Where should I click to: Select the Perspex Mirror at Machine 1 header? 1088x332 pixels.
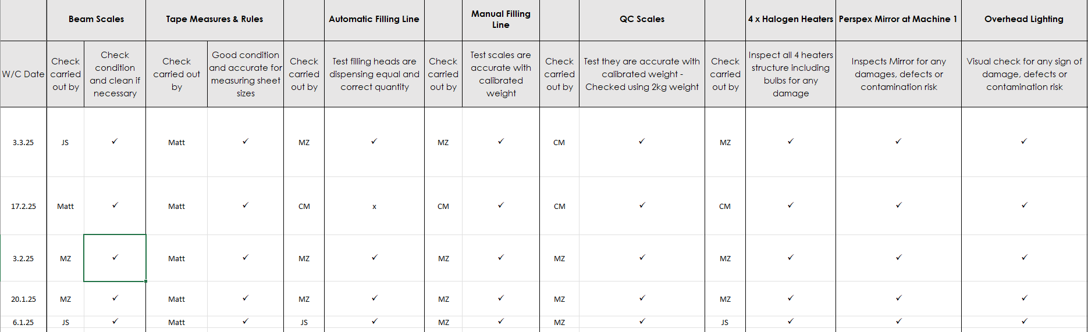point(898,19)
